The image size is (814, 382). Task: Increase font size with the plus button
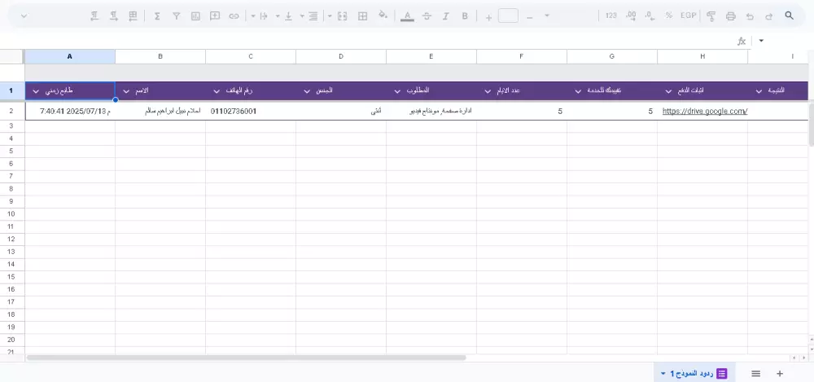tap(488, 17)
